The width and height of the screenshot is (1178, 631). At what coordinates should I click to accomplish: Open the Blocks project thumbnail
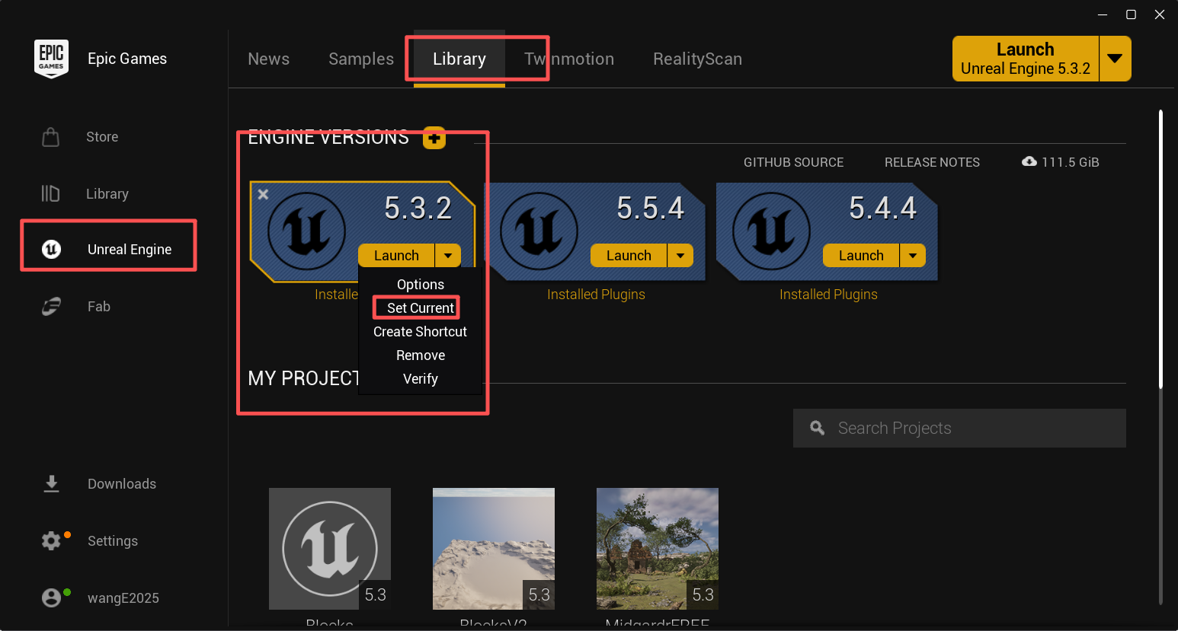(x=330, y=549)
